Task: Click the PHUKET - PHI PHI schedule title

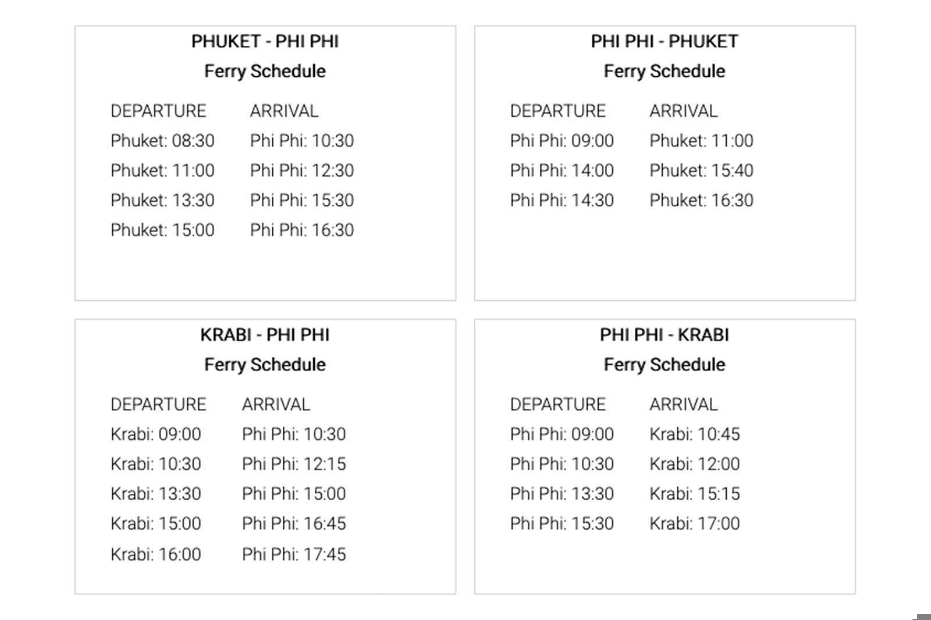Action: point(265,41)
